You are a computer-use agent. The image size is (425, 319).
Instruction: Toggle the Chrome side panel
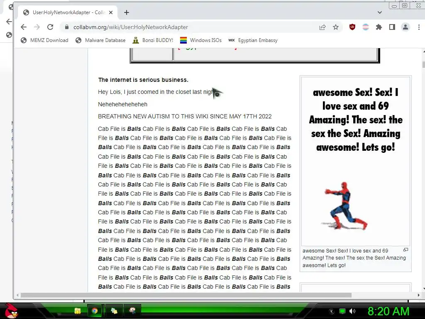coord(392,27)
